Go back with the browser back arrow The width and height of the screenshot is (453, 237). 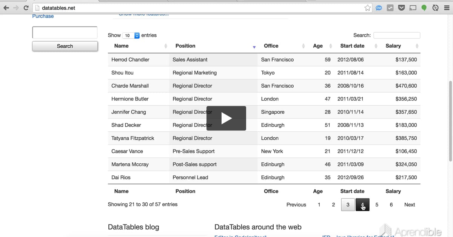coord(6,8)
